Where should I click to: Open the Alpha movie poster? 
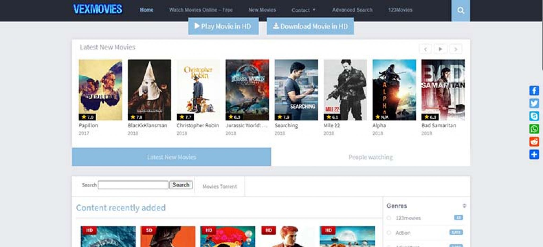pyautogui.click(x=394, y=90)
